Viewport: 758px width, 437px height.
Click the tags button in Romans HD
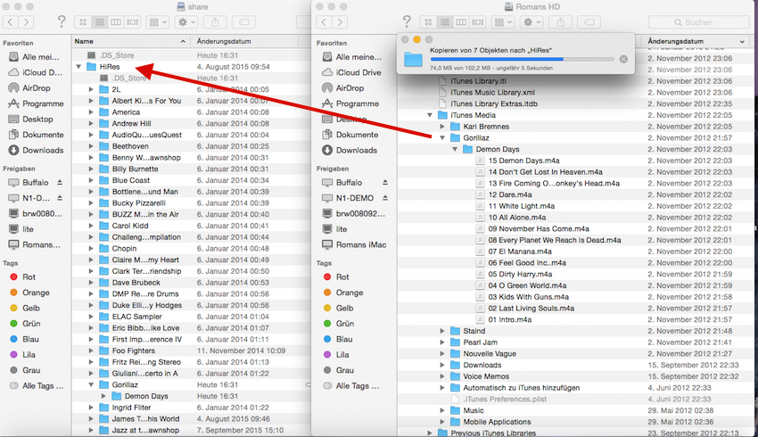click(589, 21)
